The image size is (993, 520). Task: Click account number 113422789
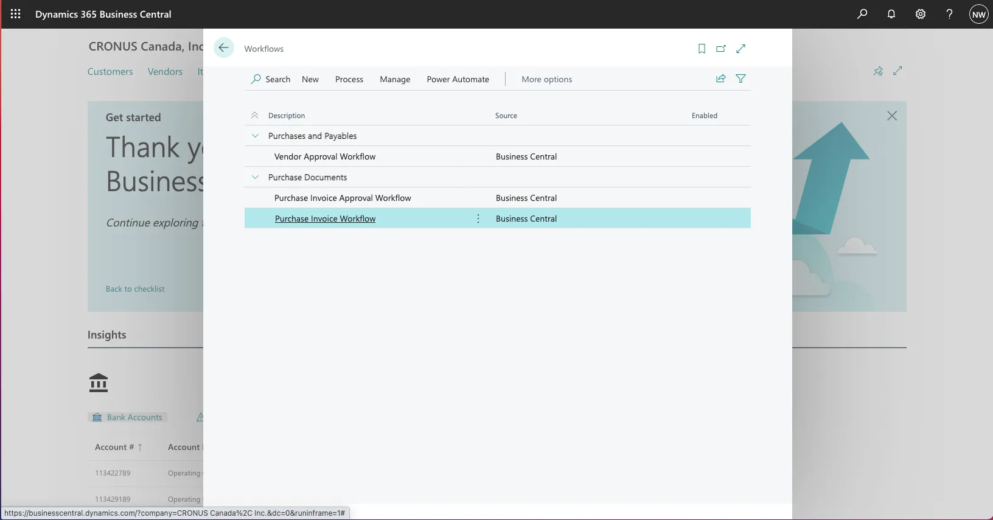113,473
